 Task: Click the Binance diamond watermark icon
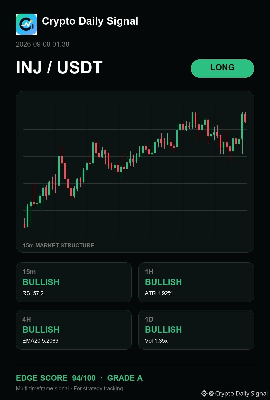click(x=204, y=393)
